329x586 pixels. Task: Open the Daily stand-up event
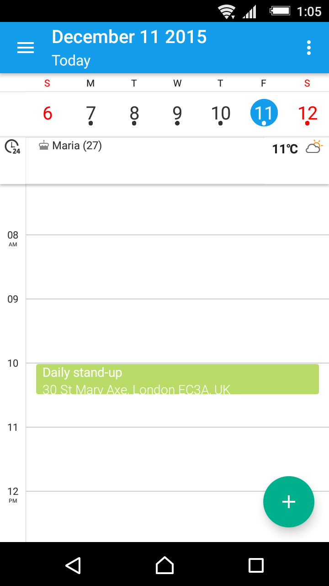tap(177, 379)
